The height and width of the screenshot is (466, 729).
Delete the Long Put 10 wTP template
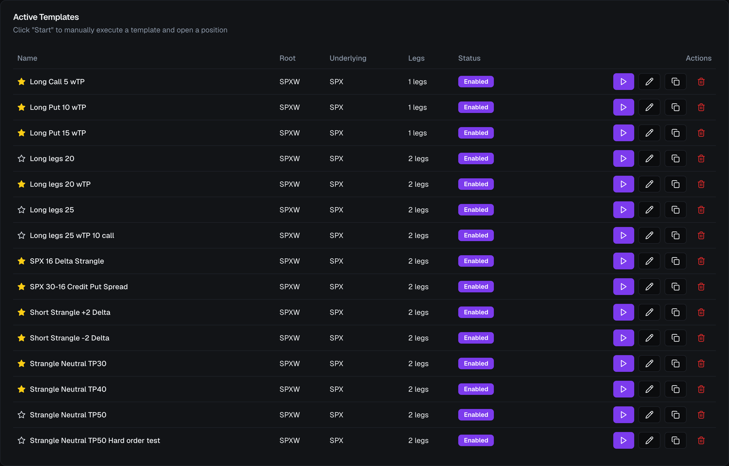701,107
